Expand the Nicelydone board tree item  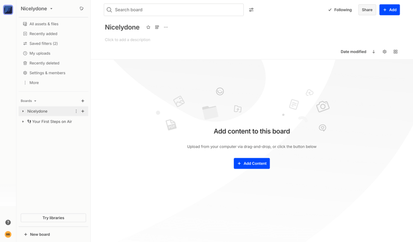[23, 111]
